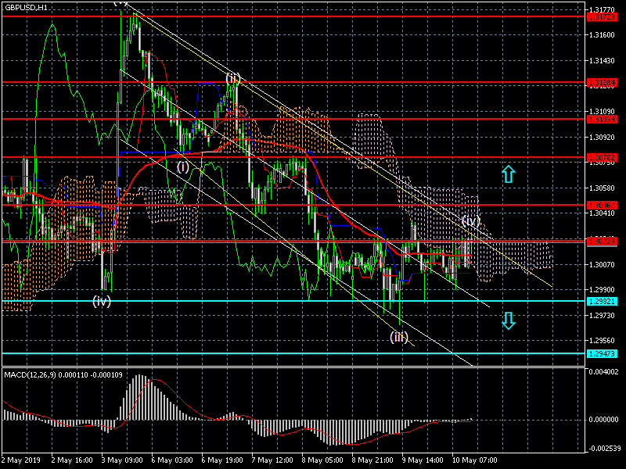Click the 1.30410 price axis value
Image resolution: width=626 pixels, height=469 pixels.
[x=602, y=213]
